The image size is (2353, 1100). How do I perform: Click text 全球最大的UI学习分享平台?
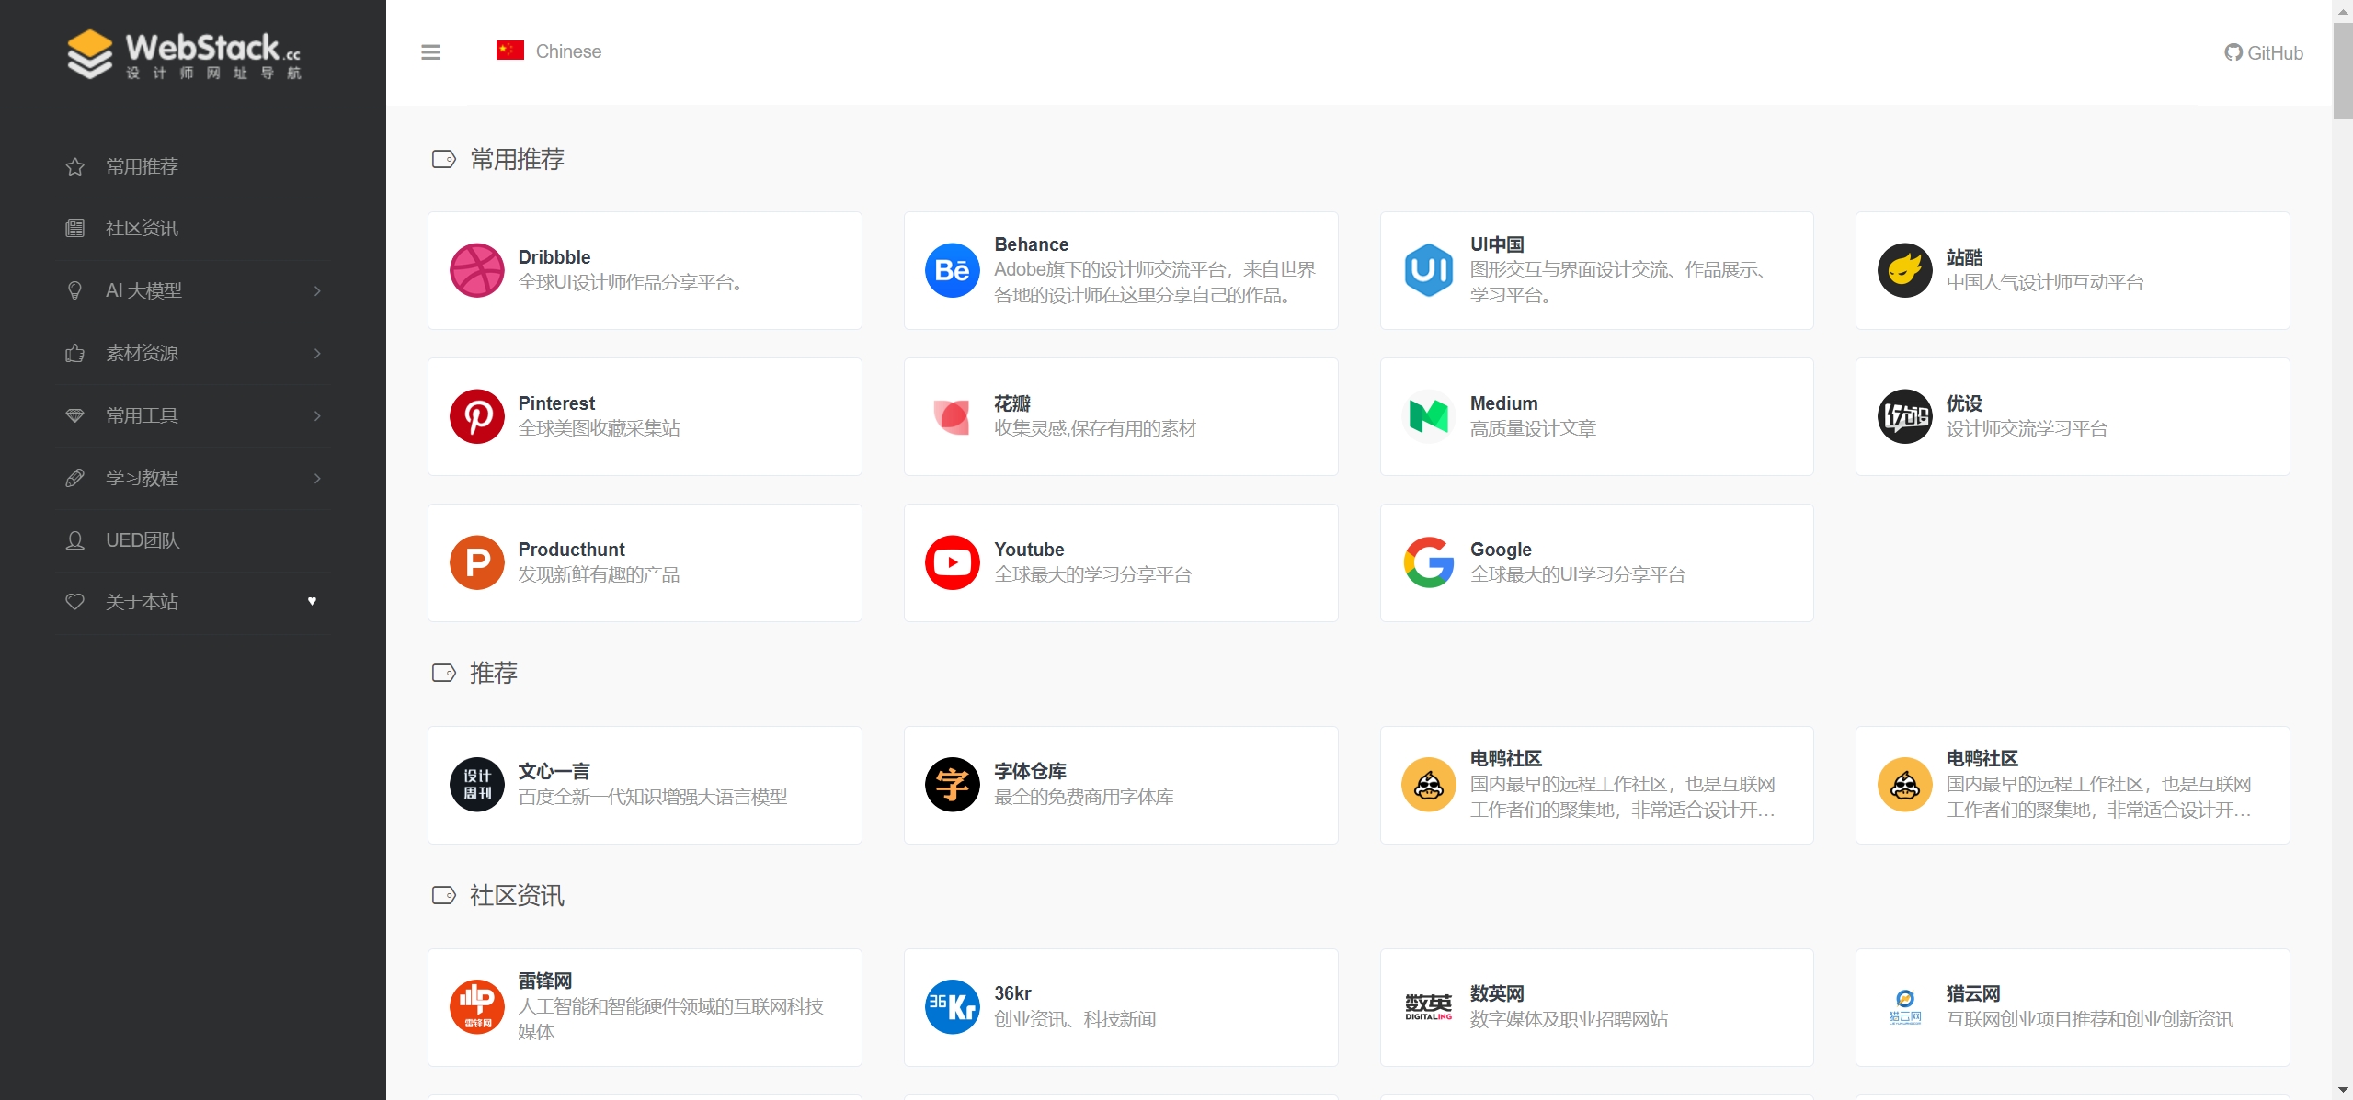[1577, 575]
